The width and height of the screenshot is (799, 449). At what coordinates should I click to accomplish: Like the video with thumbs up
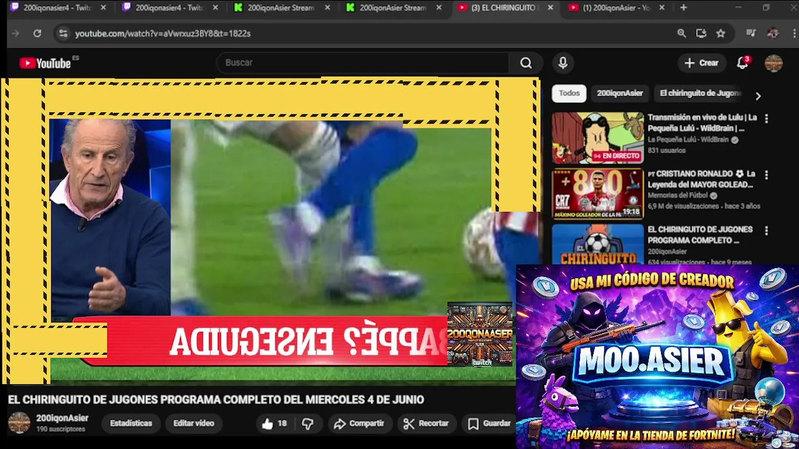[x=274, y=423]
